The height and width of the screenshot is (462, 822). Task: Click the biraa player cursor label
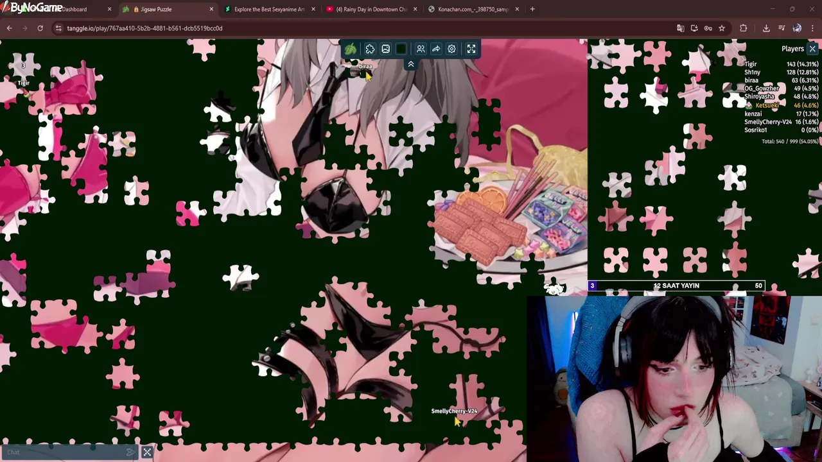(x=365, y=67)
